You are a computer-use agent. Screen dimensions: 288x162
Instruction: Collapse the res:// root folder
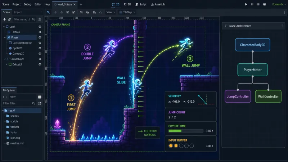click(3, 111)
